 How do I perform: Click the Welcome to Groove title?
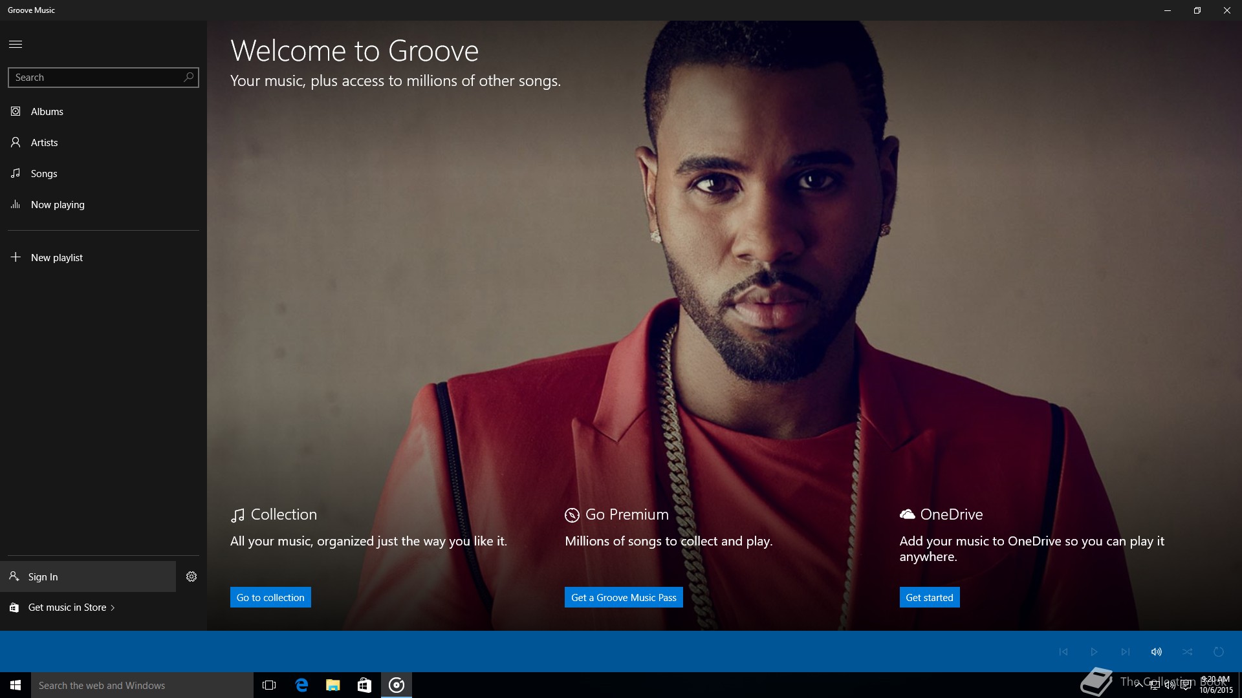(354, 50)
